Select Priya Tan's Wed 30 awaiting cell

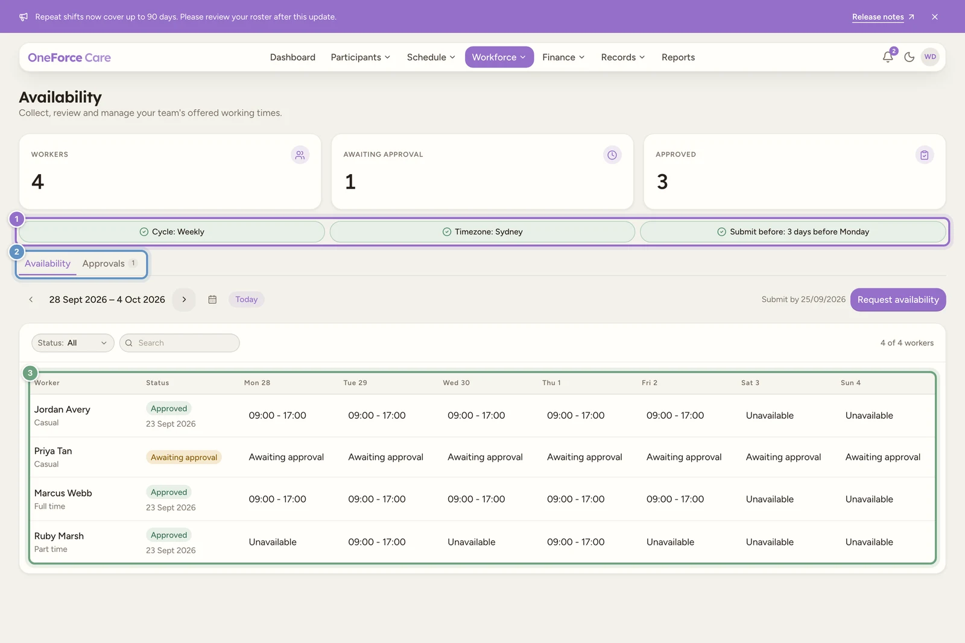(x=485, y=457)
